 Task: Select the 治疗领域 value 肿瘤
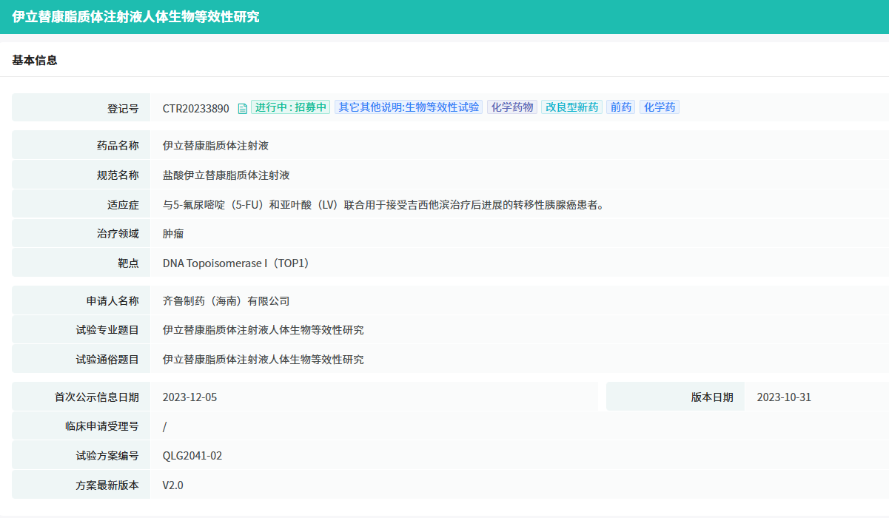click(x=173, y=234)
